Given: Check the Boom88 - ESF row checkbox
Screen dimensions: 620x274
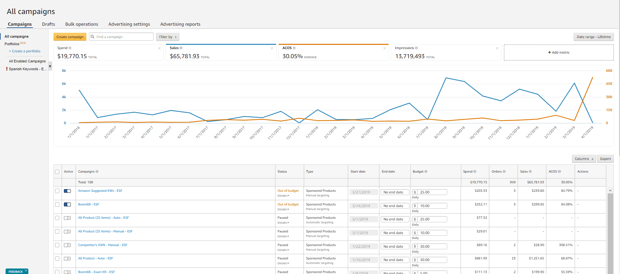Looking at the screenshot, I should click(x=57, y=204).
